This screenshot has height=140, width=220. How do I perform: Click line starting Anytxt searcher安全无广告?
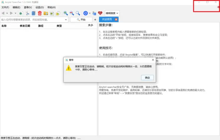coord(129,87)
